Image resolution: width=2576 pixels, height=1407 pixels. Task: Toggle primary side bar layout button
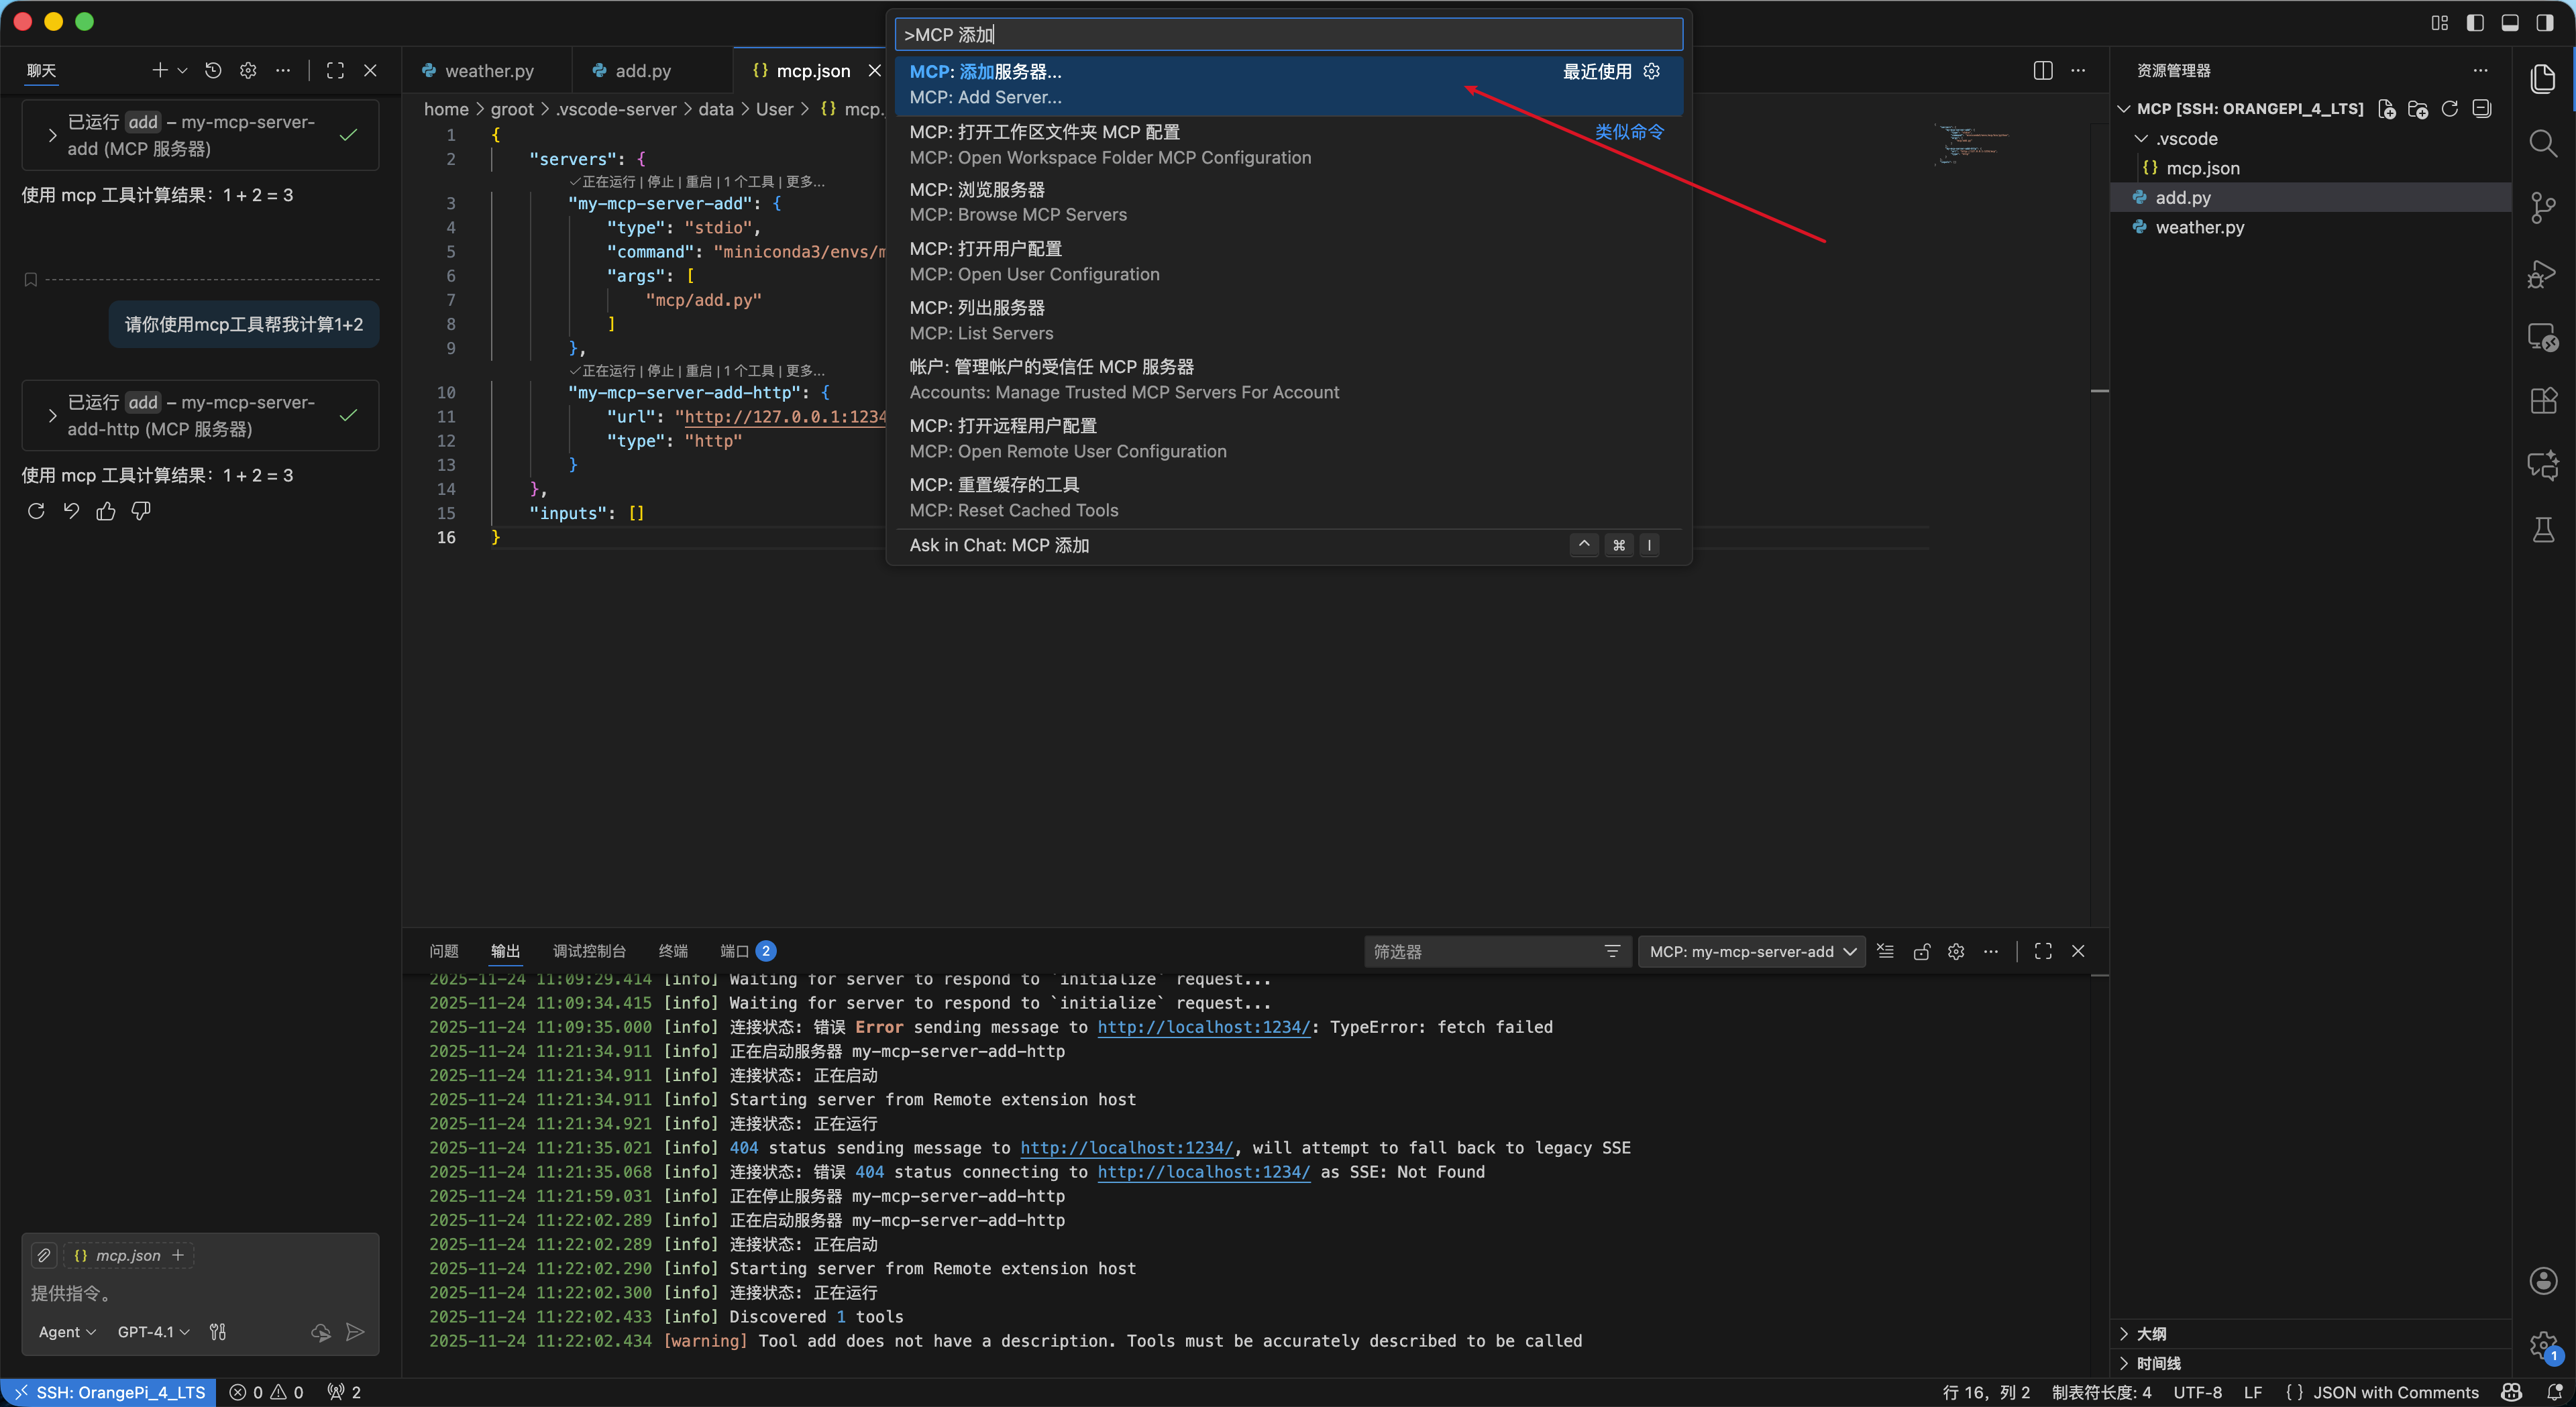pyautogui.click(x=2474, y=22)
